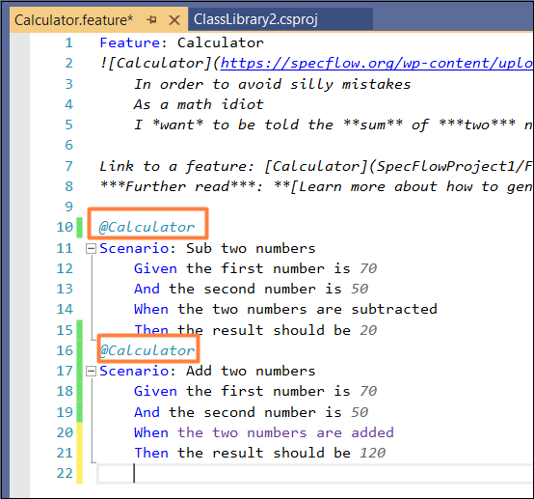Click the value 120 on line 21

point(373,454)
